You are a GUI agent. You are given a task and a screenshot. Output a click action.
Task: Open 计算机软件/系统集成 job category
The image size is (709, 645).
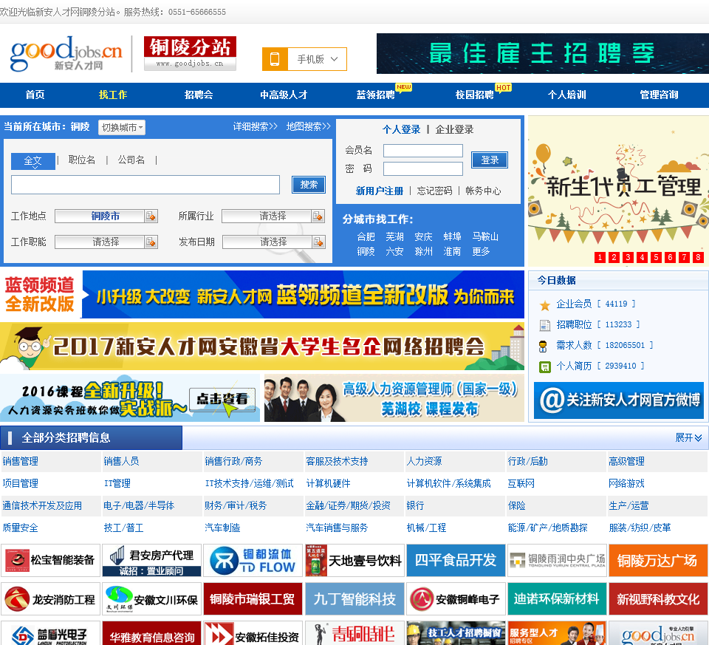click(448, 483)
